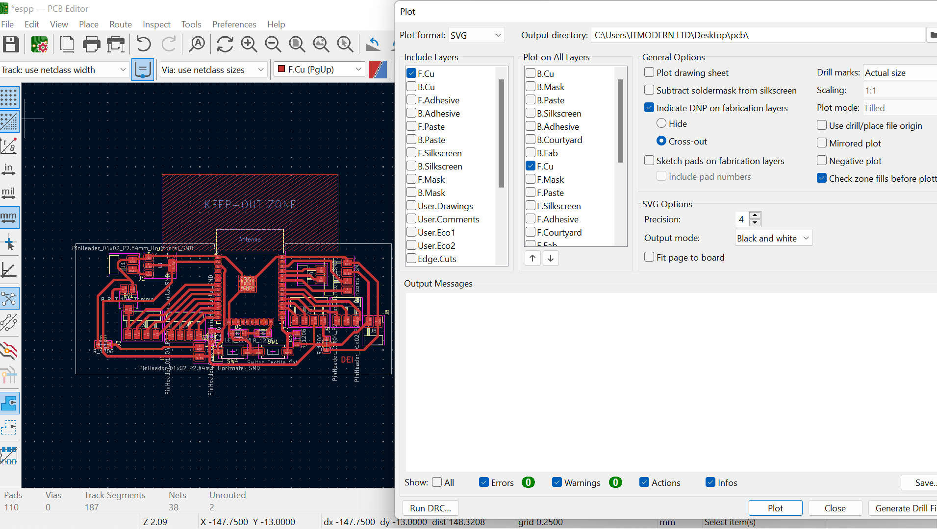937x529 pixels.
Task: Check Edge.Cuts in Include Layers
Action: 411,259
